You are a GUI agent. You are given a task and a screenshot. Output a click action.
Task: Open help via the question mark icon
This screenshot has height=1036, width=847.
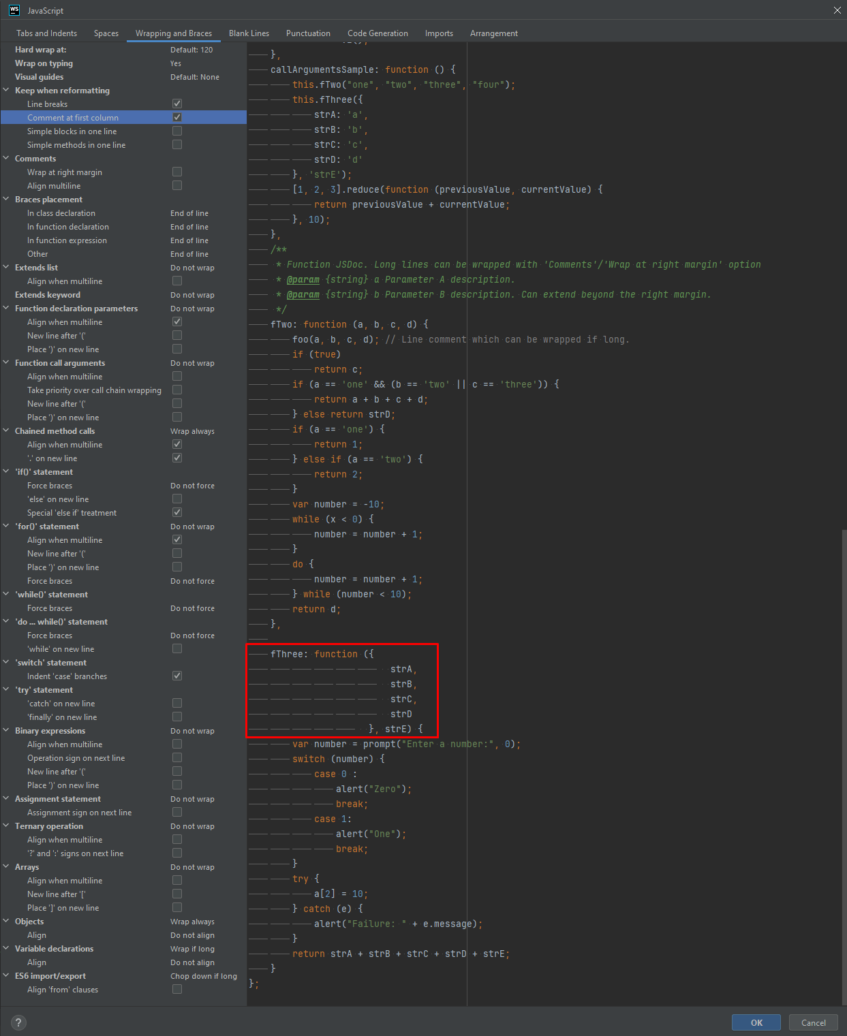tap(18, 1022)
